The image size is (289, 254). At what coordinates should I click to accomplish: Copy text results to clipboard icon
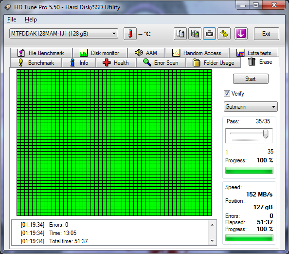(x=180, y=34)
